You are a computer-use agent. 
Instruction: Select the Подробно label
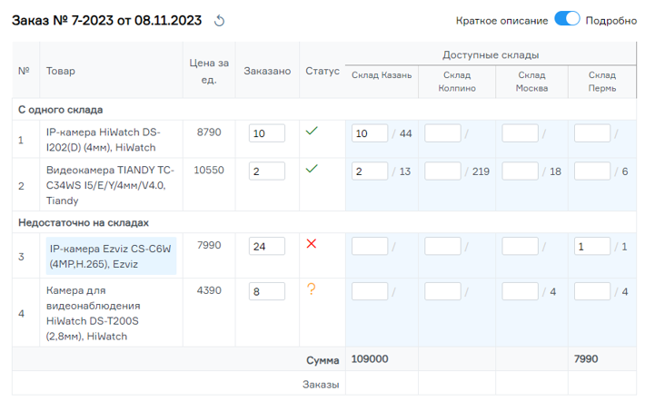click(x=611, y=21)
